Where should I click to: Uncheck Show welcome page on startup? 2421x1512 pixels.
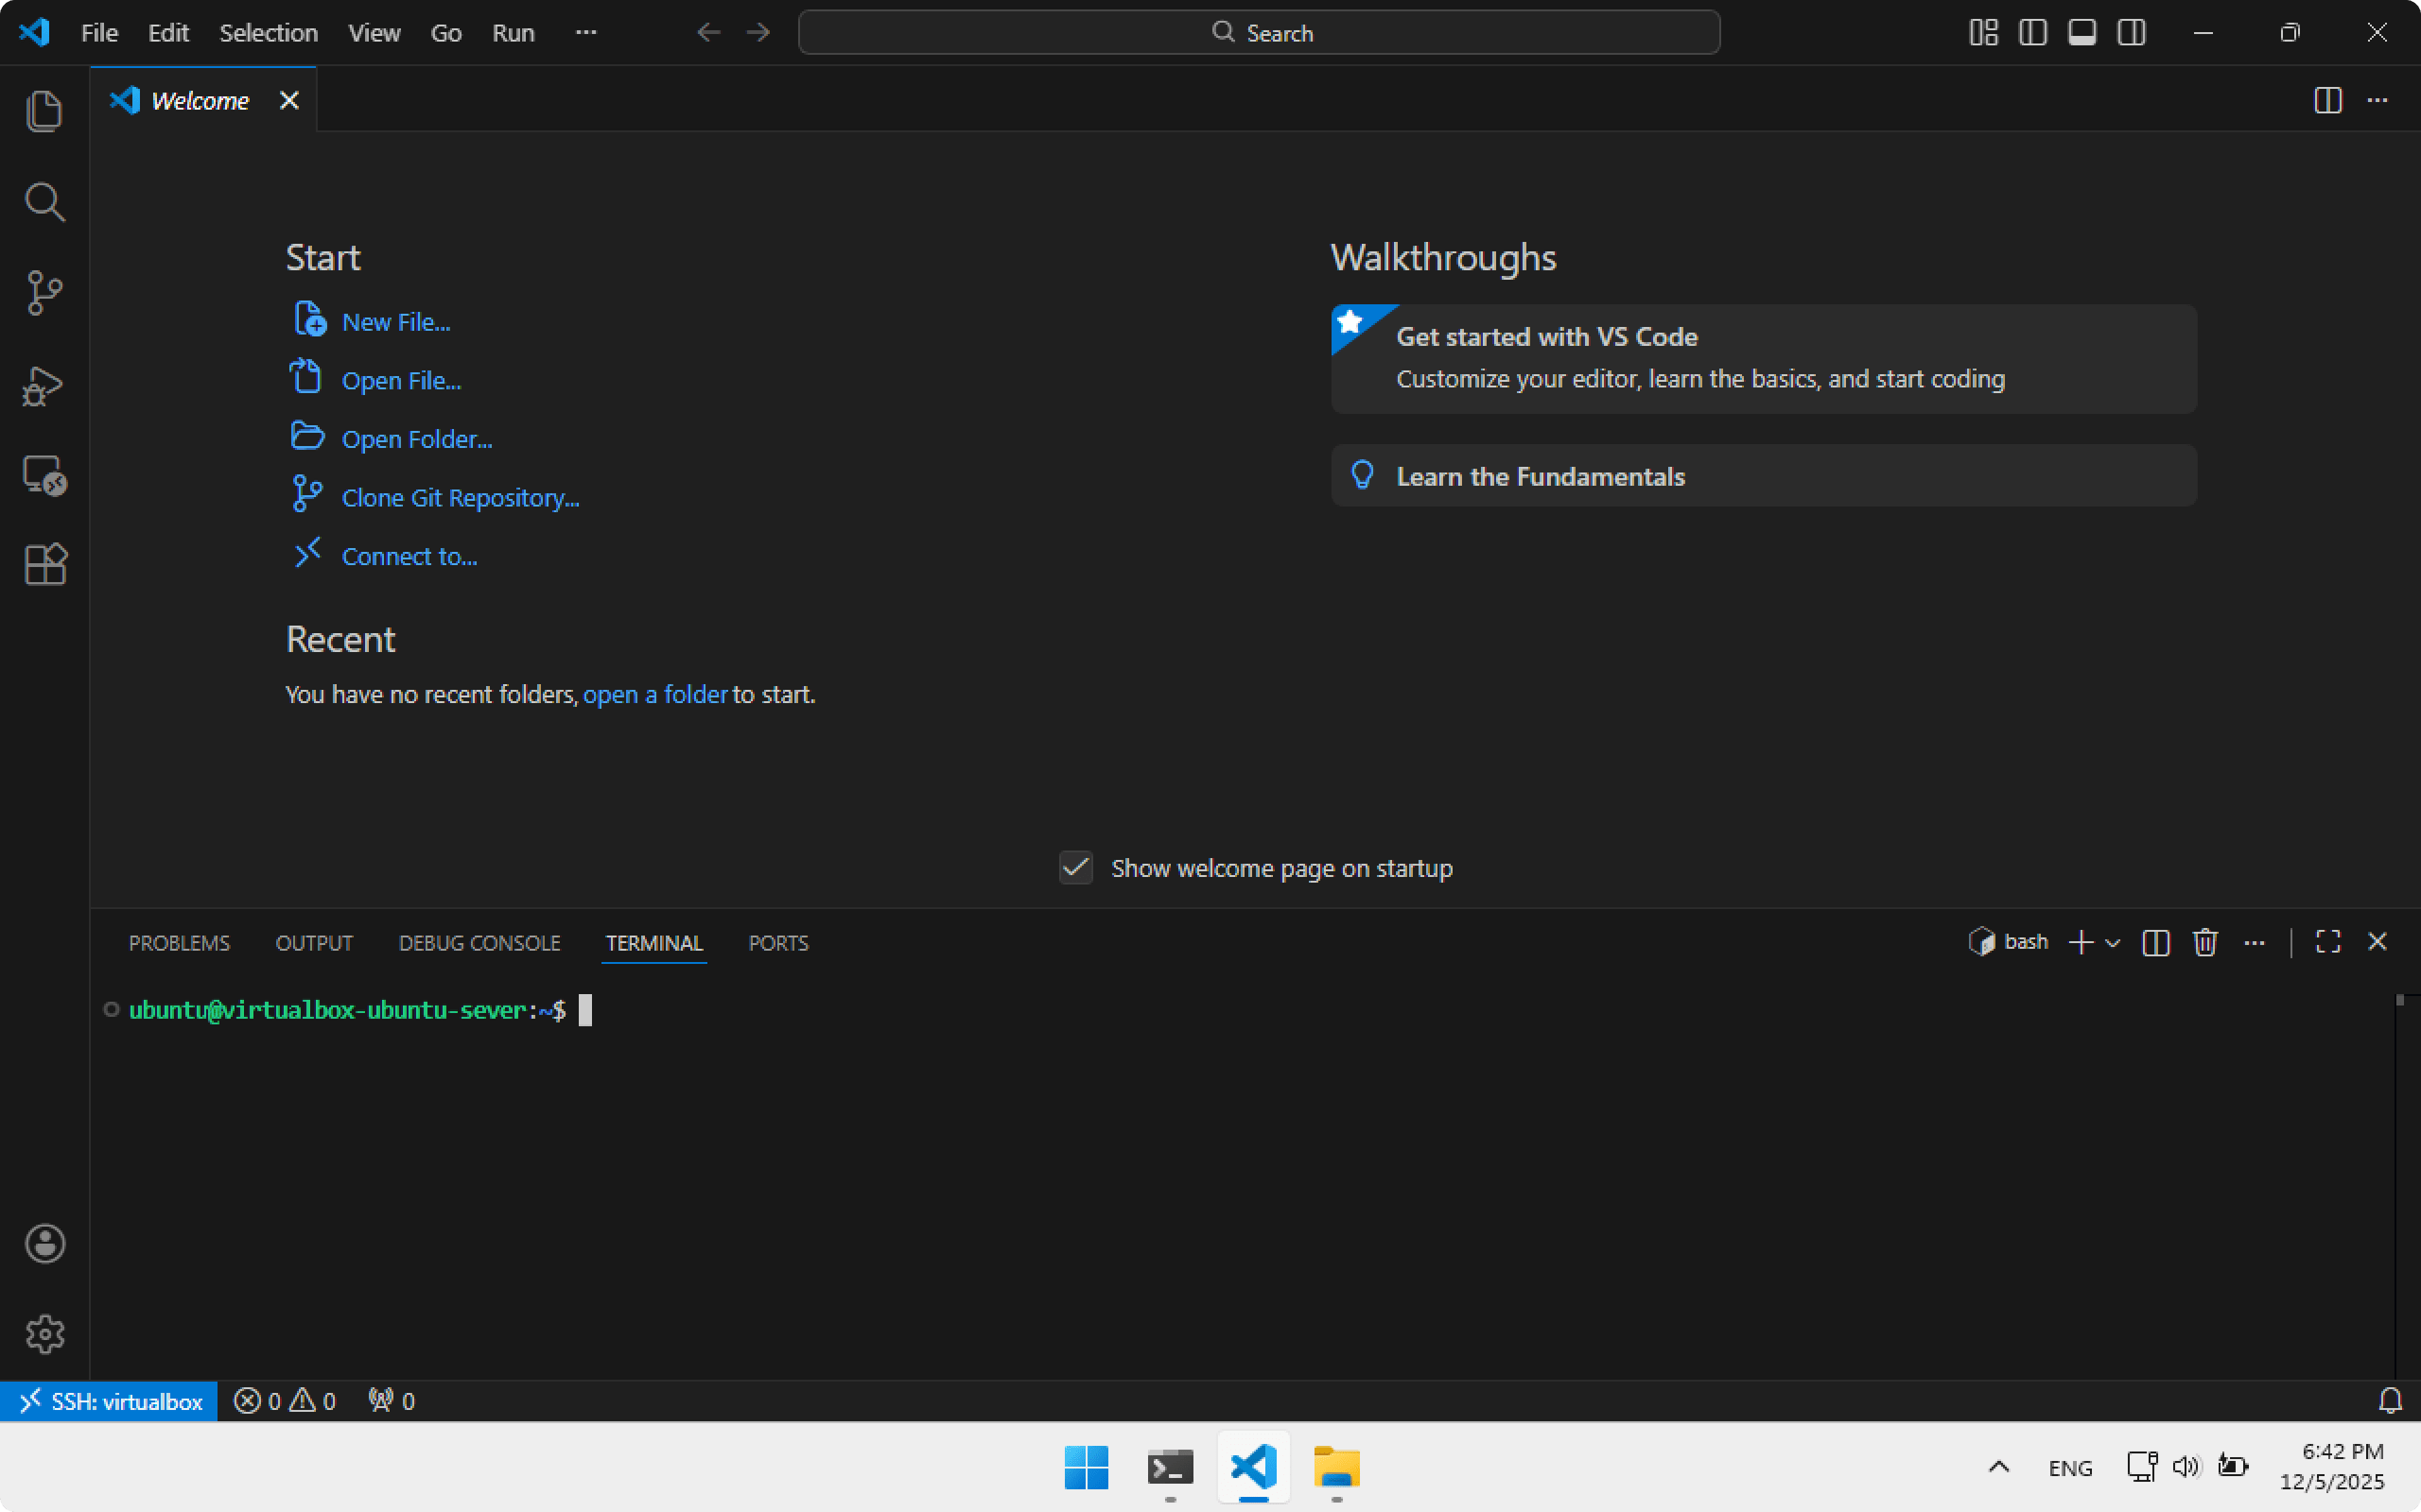(1075, 868)
